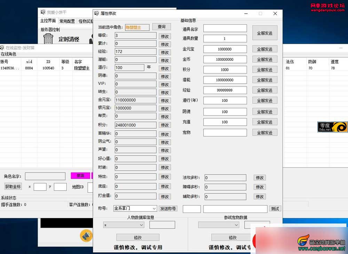This screenshot has height=254, width=348.
Task: Click the 在线角色 menu label
Action: (x=8, y=54)
